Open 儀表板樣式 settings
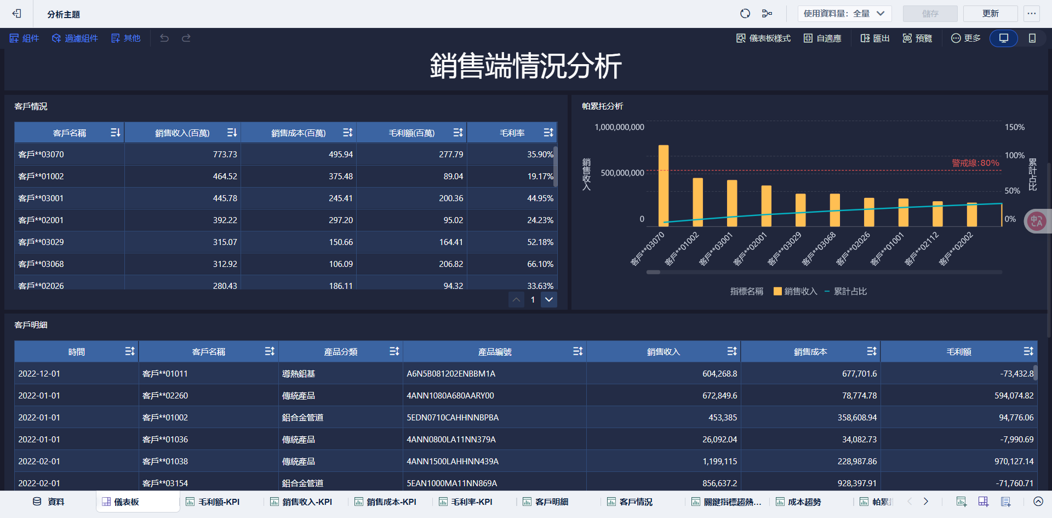Image resolution: width=1052 pixels, height=518 pixels. (763, 38)
